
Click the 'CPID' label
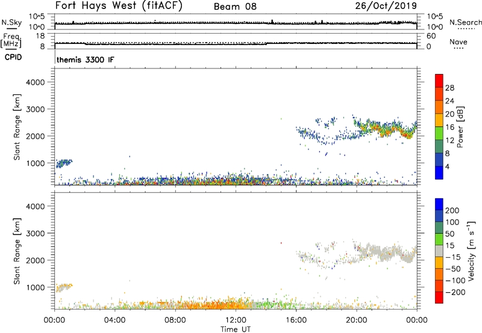coord(13,57)
